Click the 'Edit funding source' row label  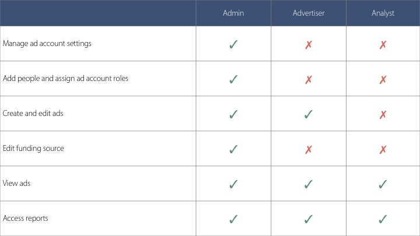pos(33,149)
